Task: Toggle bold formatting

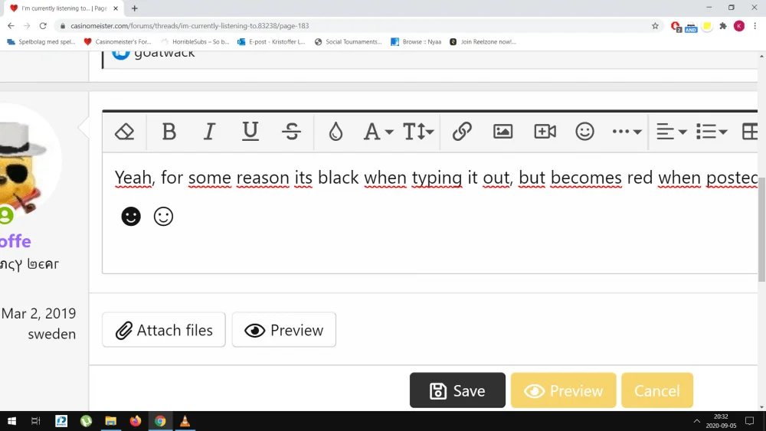Action: pos(169,132)
